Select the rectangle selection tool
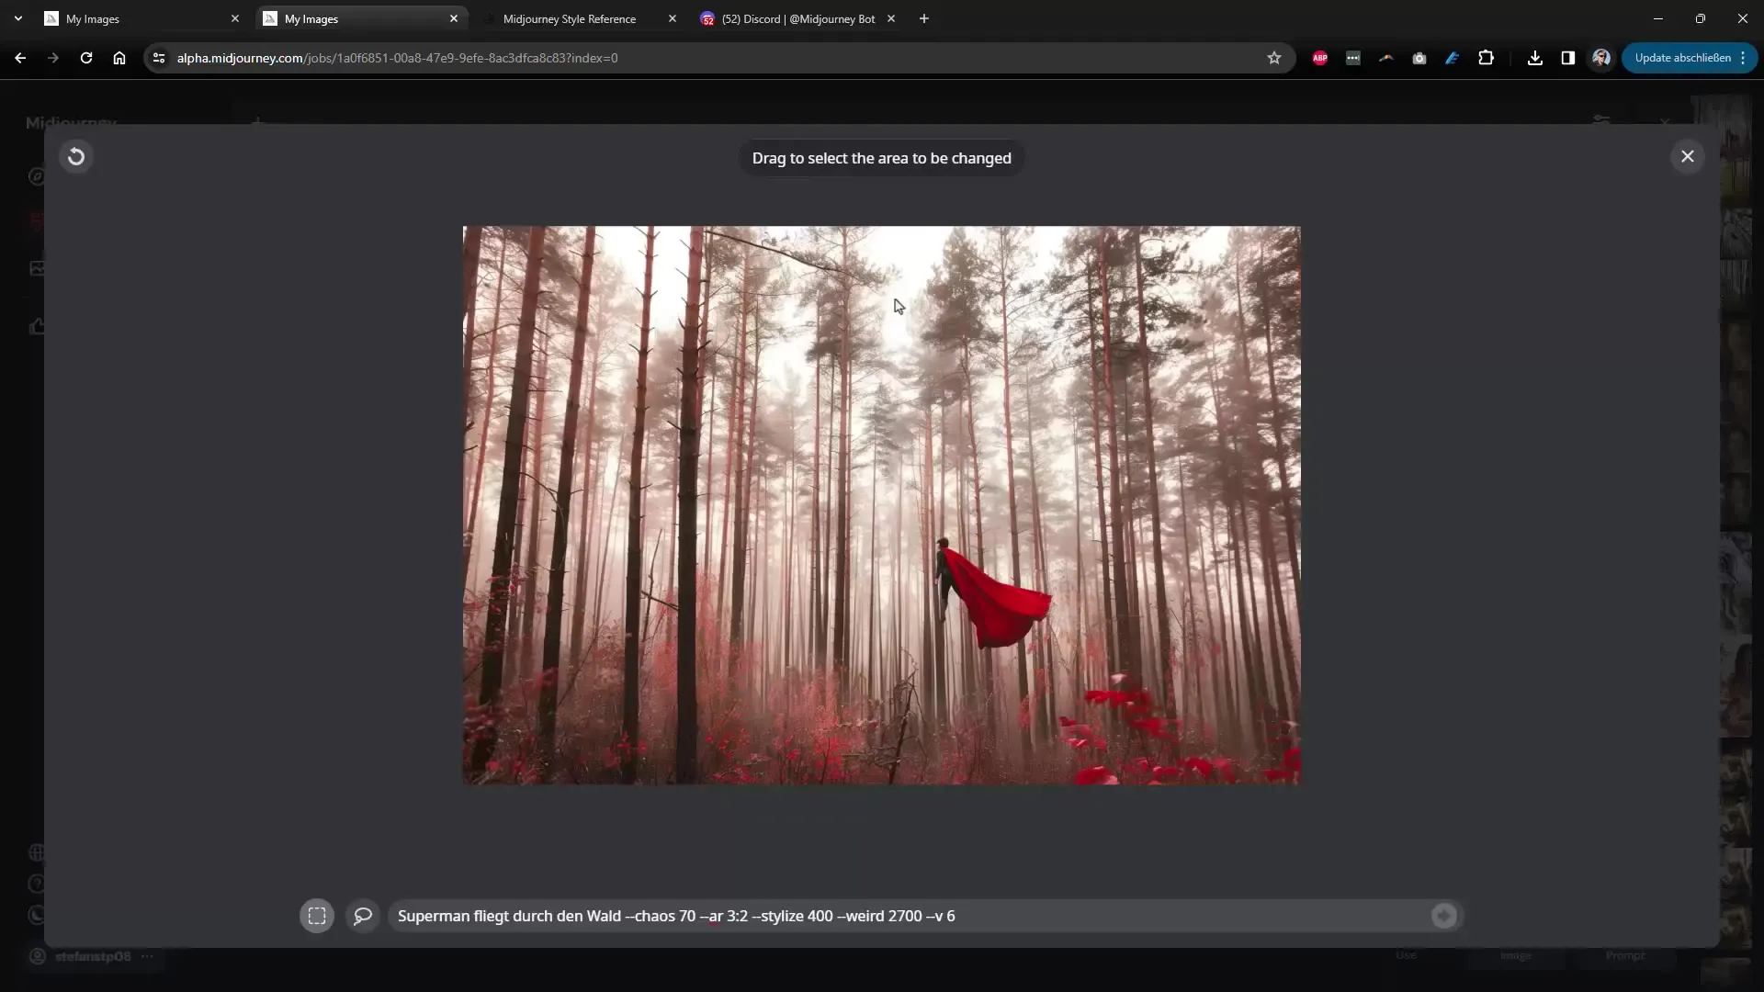The image size is (1764, 992). pyautogui.click(x=317, y=916)
